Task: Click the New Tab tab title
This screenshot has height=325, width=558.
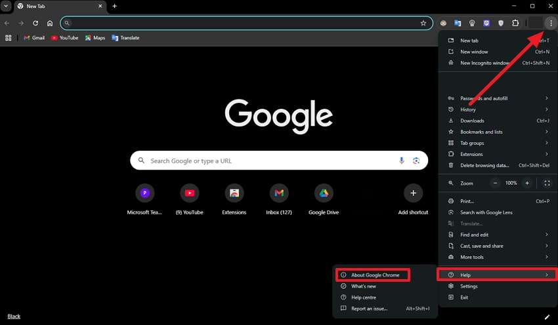Action: 35,6
